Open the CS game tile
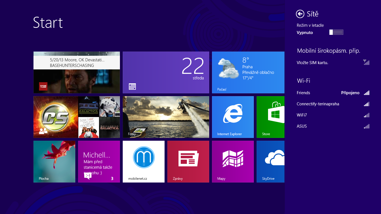Viewport: 381px width, 214px height. [56, 117]
